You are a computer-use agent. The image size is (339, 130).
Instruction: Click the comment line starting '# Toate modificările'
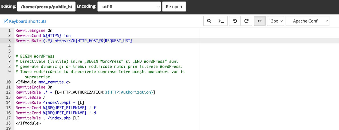tap(100, 71)
